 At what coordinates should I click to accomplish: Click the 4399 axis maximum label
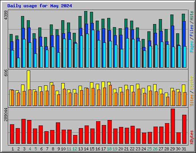[6, 15]
